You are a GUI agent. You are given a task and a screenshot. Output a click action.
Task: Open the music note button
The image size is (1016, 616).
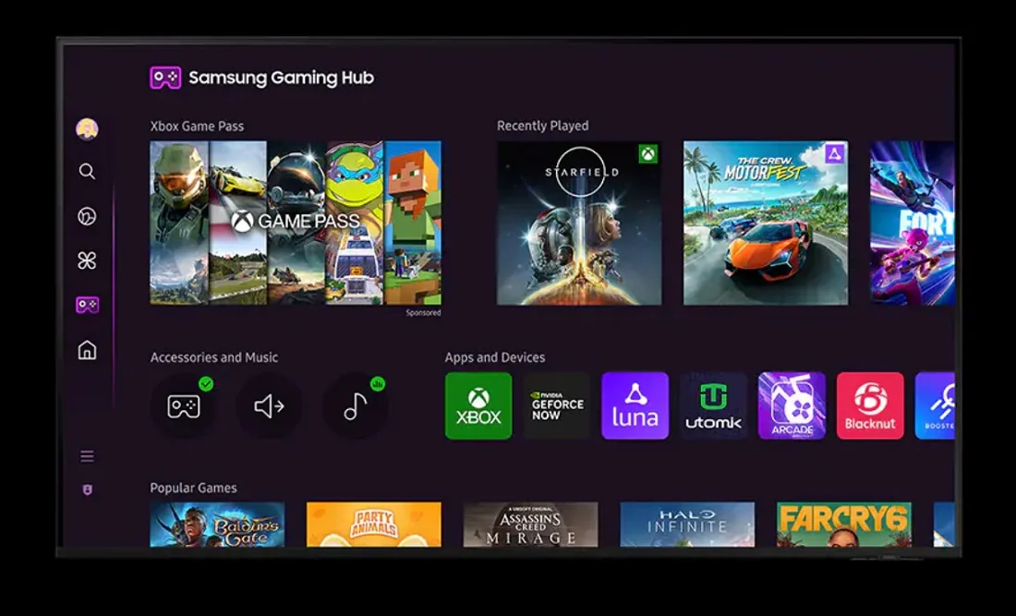click(x=355, y=406)
